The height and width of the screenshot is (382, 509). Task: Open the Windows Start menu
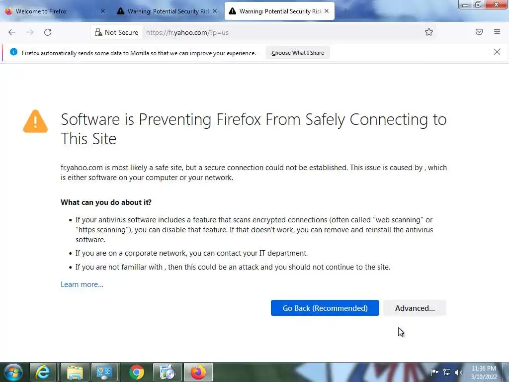(12, 372)
